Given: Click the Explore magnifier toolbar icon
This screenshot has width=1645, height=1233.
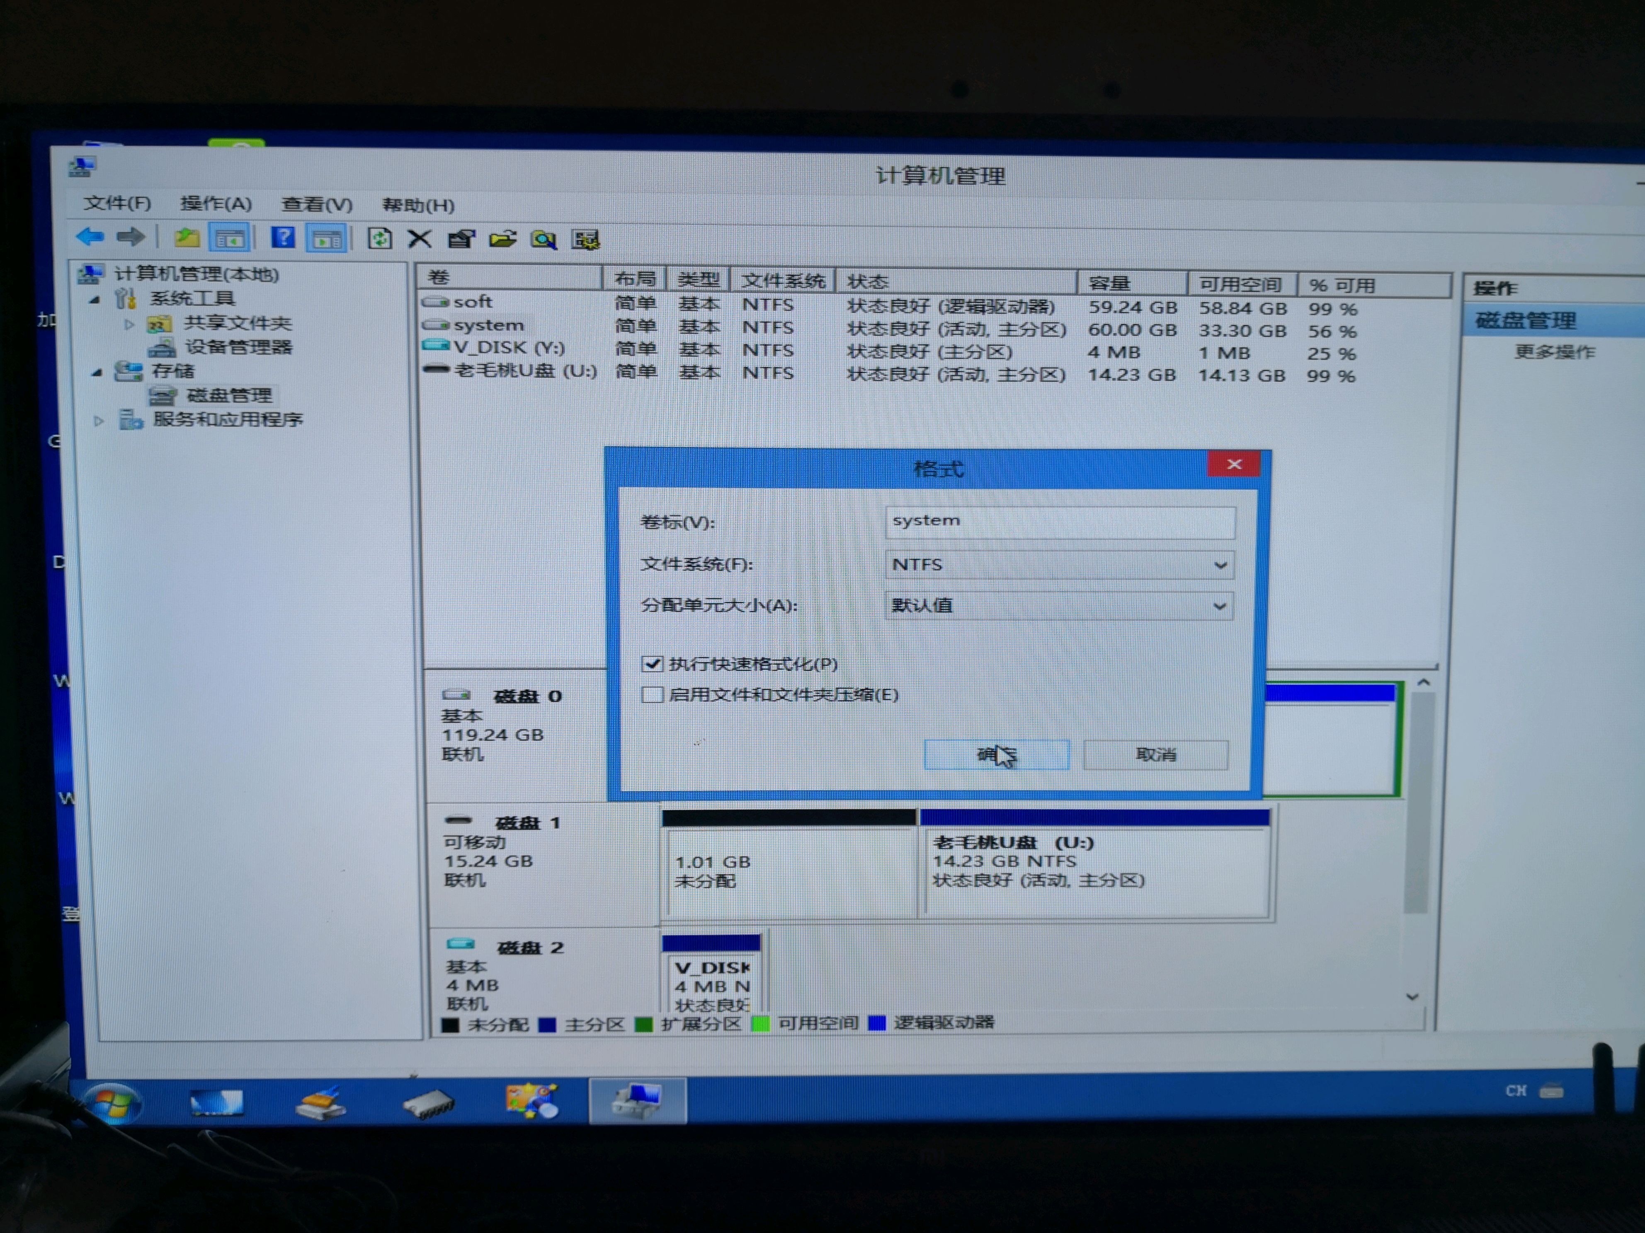Looking at the screenshot, I should pos(543,240).
